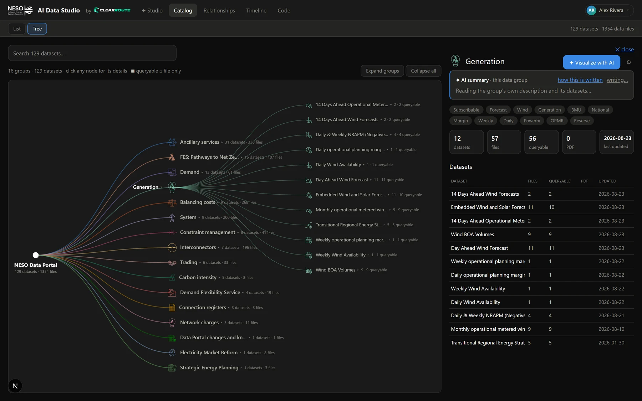642x401 pixels.
Task: Click the Expand groups button
Action: pos(382,71)
